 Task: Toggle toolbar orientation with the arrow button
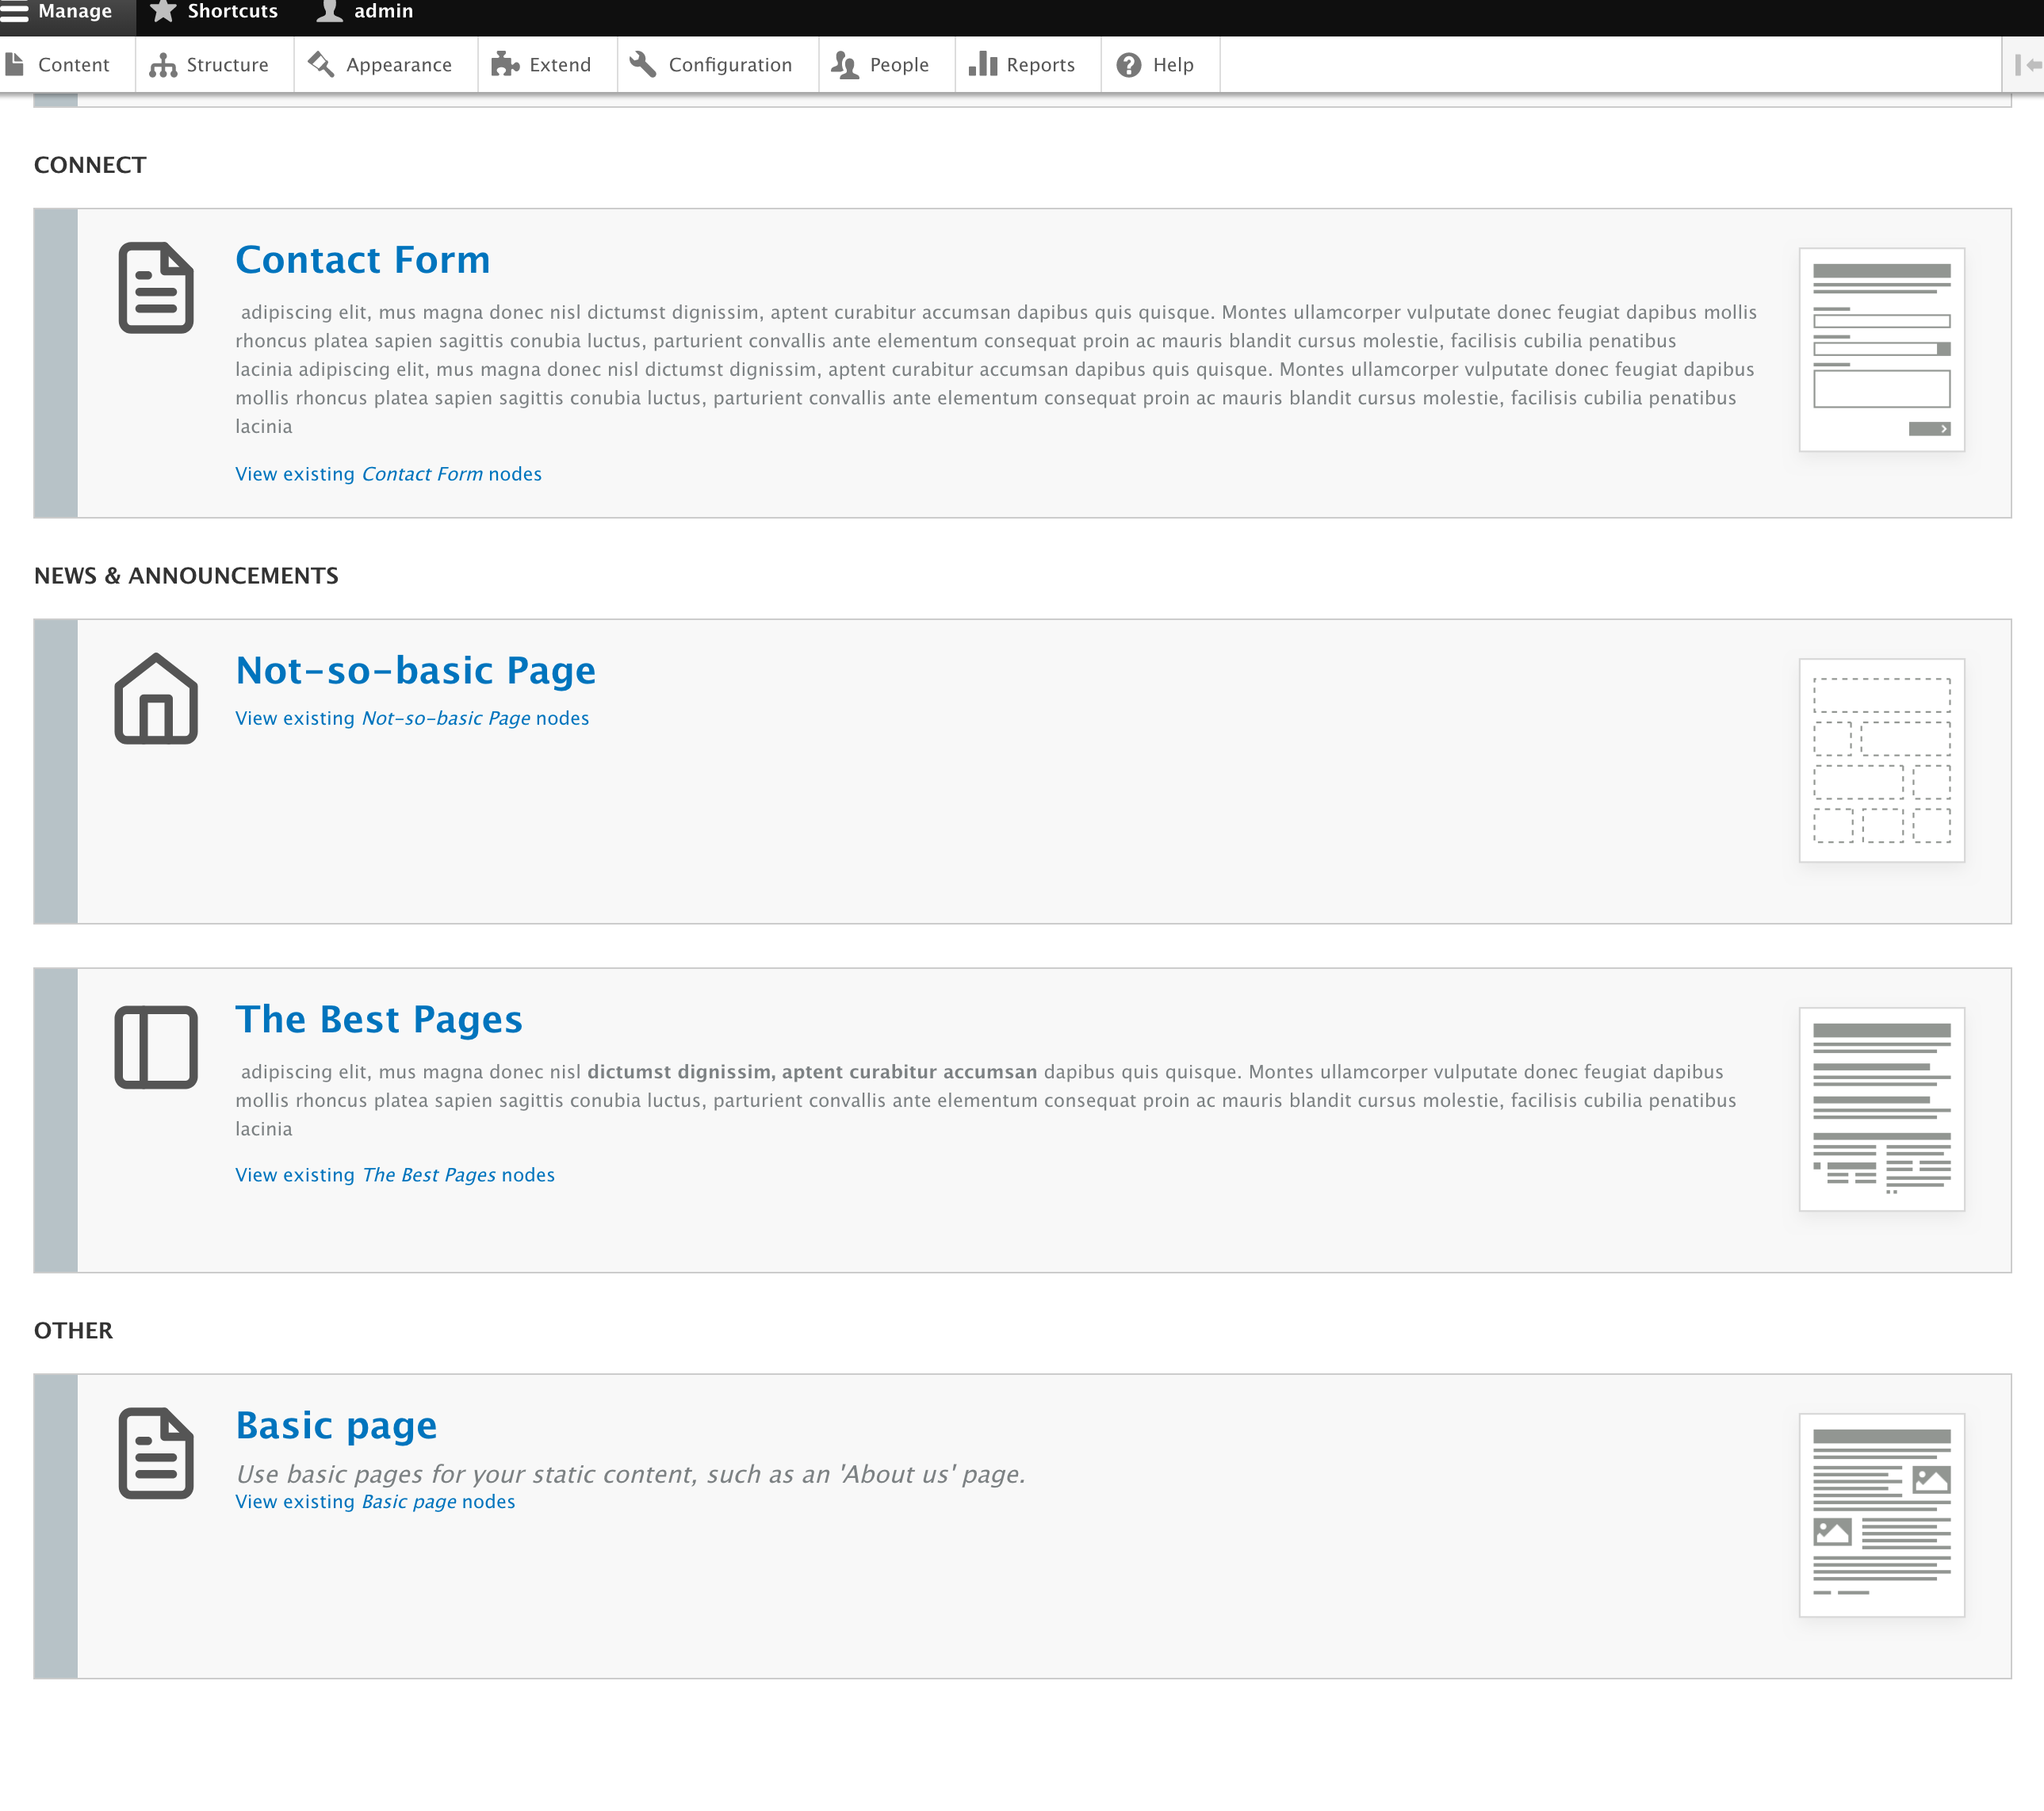click(x=2027, y=65)
